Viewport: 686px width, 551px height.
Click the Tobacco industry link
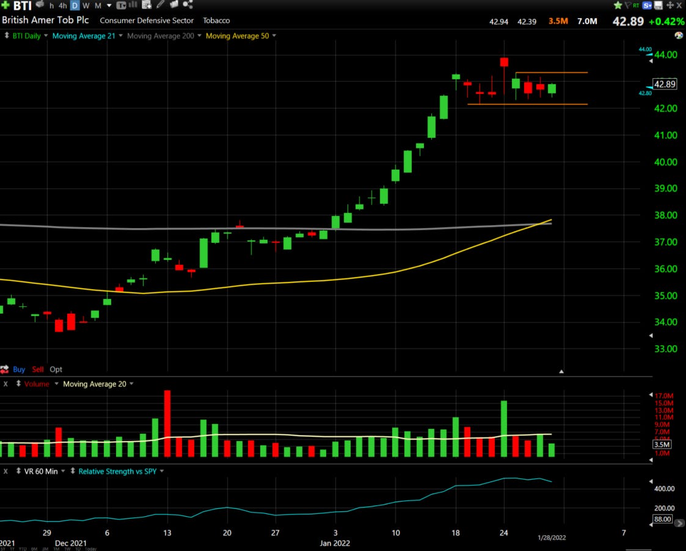click(216, 21)
